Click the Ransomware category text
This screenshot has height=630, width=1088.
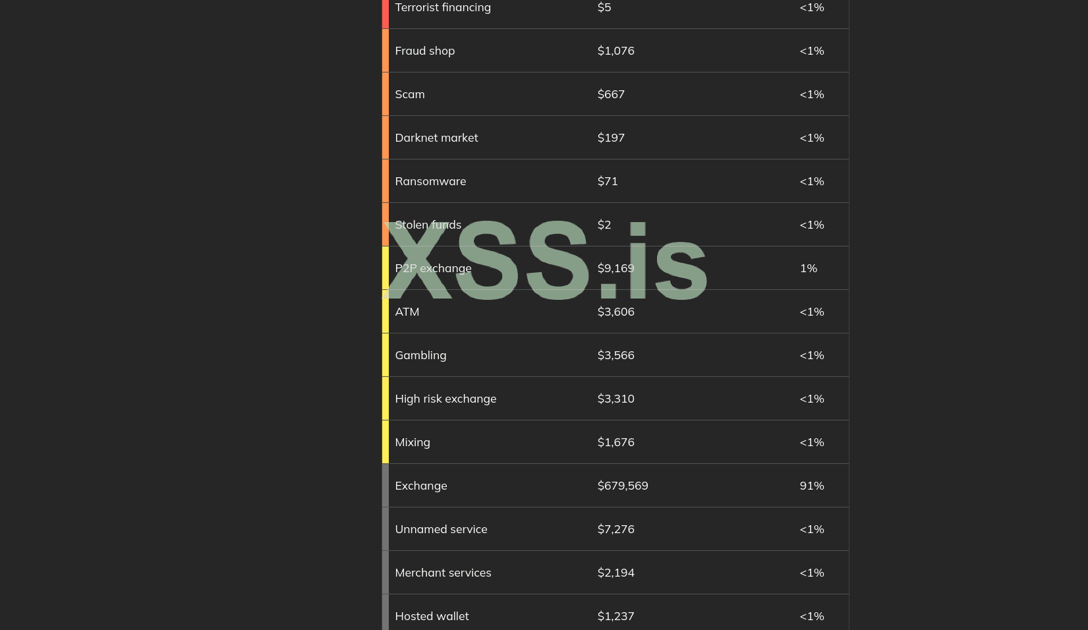(430, 181)
